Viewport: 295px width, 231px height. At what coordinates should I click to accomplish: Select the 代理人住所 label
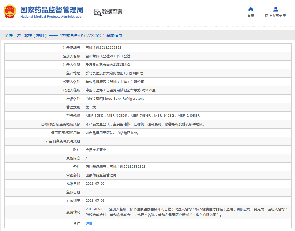click(72, 90)
